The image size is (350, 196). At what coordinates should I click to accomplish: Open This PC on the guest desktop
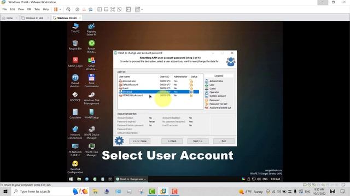(75, 28)
